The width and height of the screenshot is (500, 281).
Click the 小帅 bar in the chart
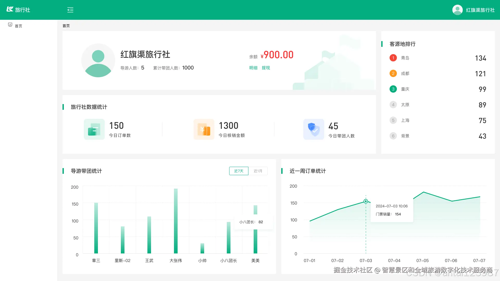click(202, 248)
